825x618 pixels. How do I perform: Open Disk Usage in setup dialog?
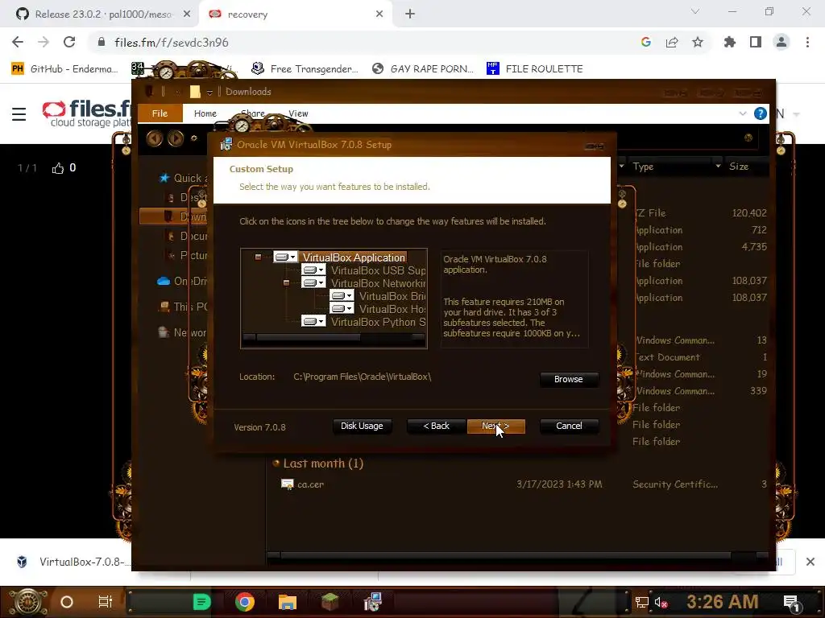(362, 426)
